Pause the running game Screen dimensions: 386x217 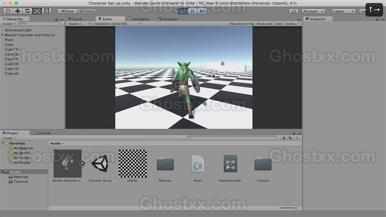193,11
